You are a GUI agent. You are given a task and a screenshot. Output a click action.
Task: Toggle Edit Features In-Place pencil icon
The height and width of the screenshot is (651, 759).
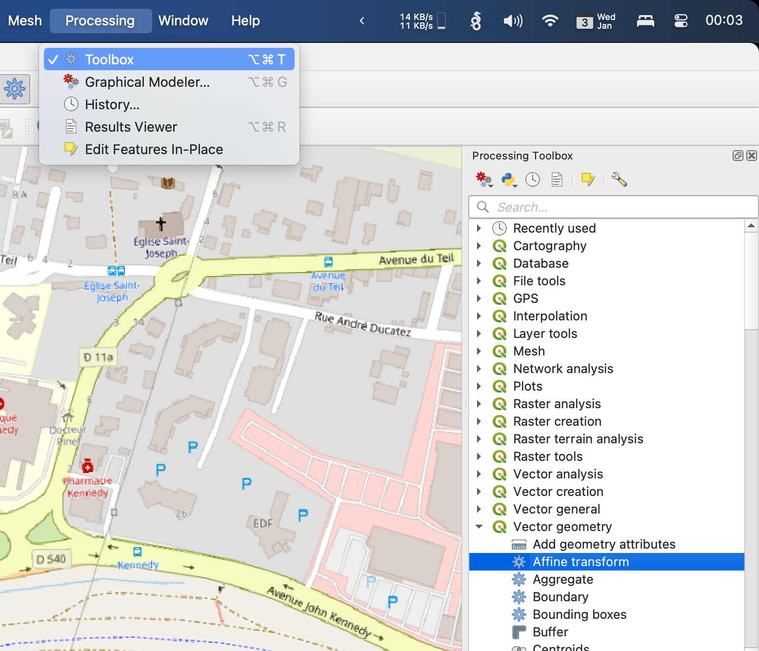[x=588, y=179]
